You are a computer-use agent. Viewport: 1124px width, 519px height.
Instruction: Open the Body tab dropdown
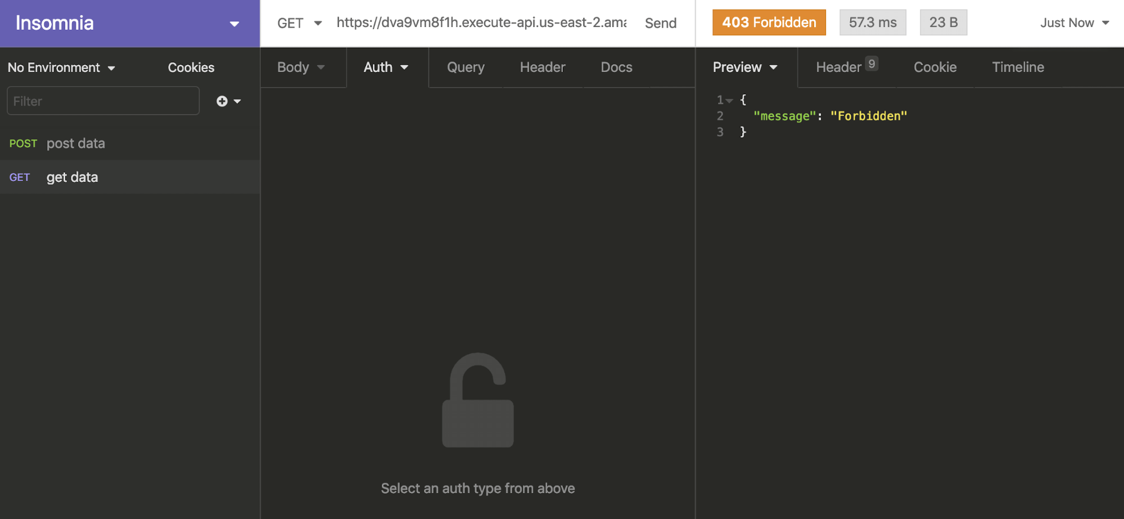pos(301,67)
